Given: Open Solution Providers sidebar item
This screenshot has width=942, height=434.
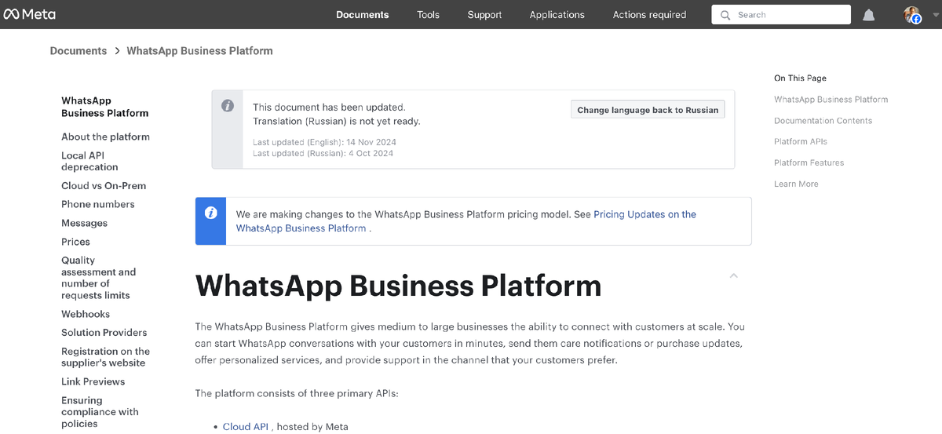Looking at the screenshot, I should [x=104, y=333].
